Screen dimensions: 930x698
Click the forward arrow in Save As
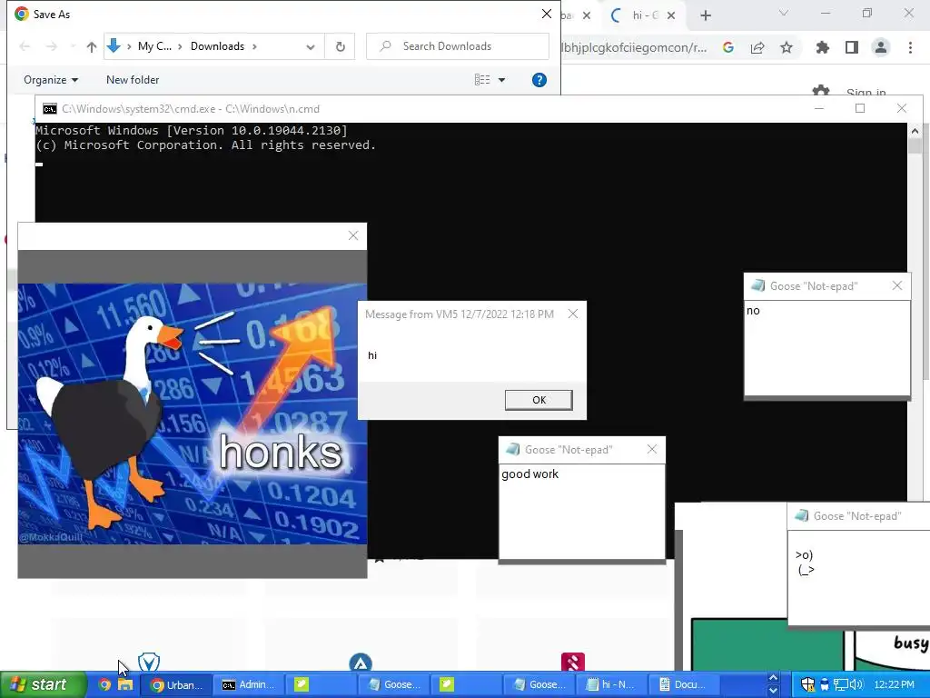click(52, 46)
